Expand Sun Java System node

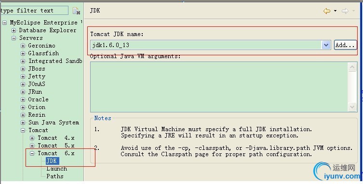pyautogui.click(x=23, y=123)
